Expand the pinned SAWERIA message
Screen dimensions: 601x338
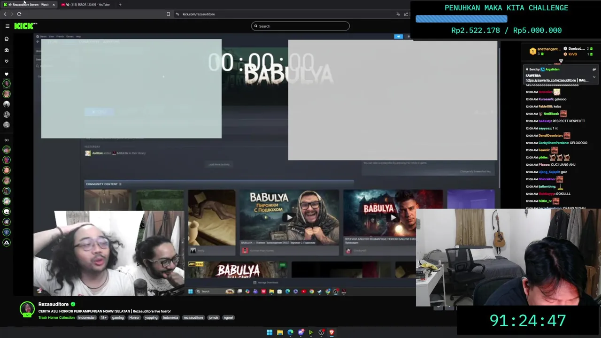point(594,77)
